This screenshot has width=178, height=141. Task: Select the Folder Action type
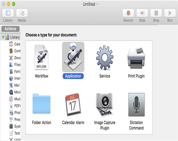click(x=42, y=103)
